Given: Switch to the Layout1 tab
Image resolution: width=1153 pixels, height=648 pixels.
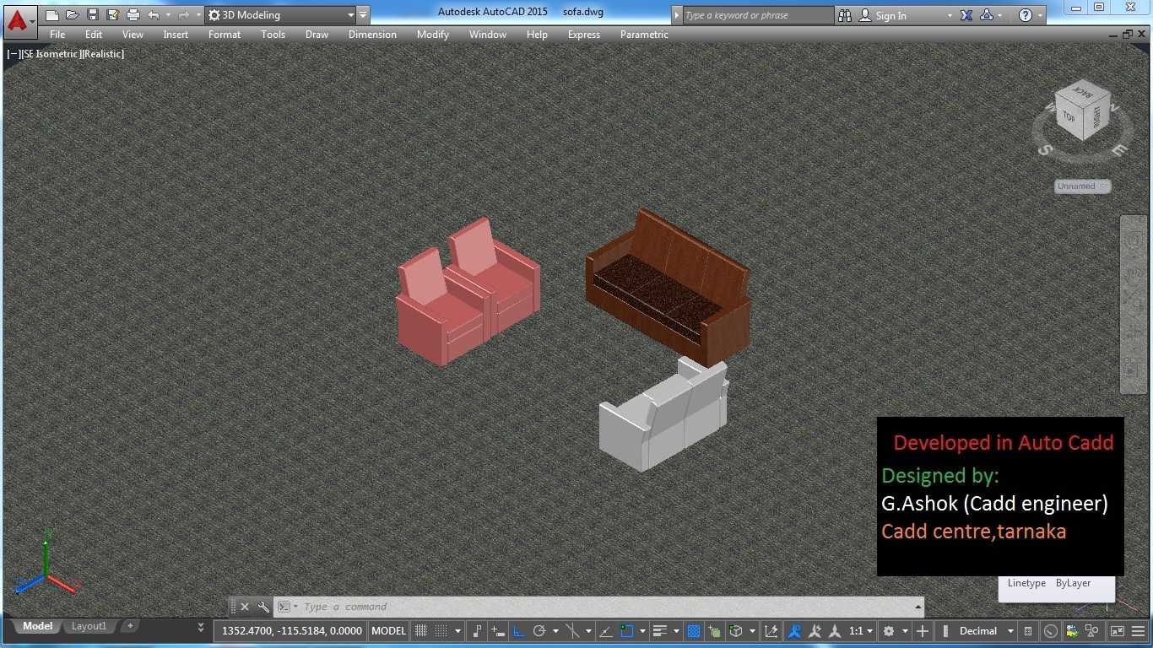Looking at the screenshot, I should click(x=89, y=626).
